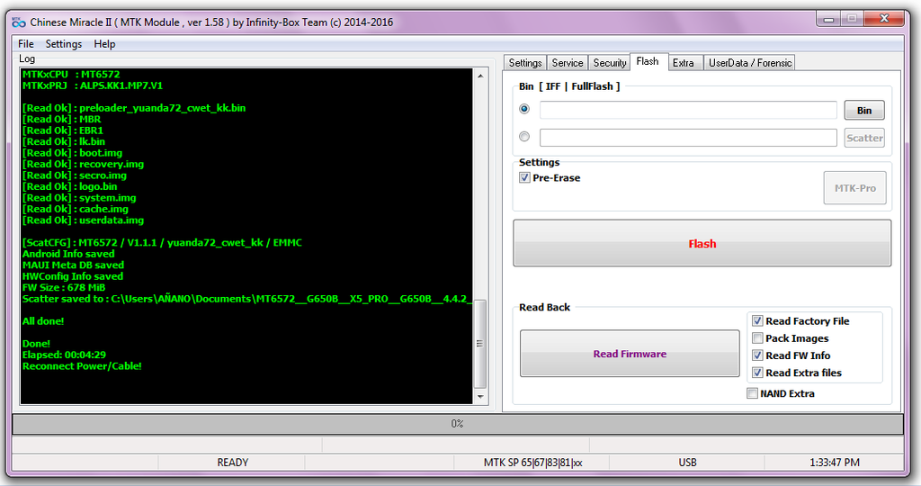Screen dimensions: 921x486
Task: Click inside the Bin file path field
Action: coord(688,110)
